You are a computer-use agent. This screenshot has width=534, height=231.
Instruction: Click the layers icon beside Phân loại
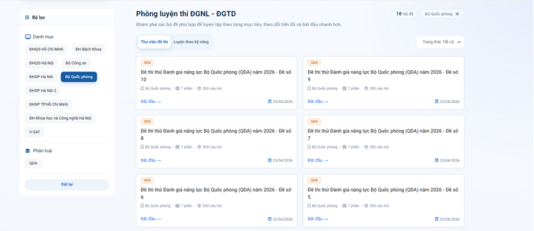[28, 151]
